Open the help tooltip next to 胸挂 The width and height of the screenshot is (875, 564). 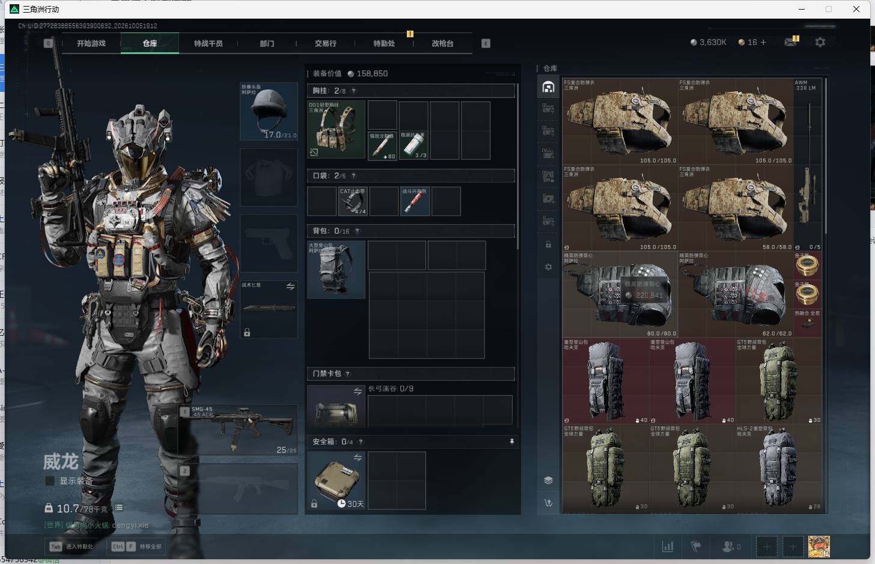353,91
